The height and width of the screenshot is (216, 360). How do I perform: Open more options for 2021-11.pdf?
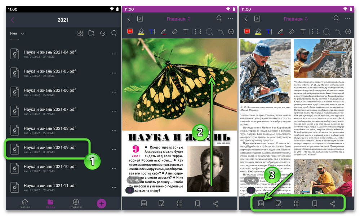[x=114, y=188]
